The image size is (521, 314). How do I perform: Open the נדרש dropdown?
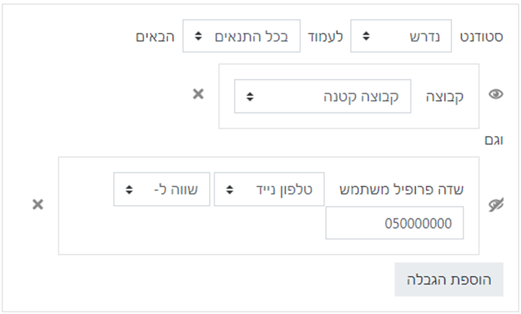pyautogui.click(x=401, y=35)
